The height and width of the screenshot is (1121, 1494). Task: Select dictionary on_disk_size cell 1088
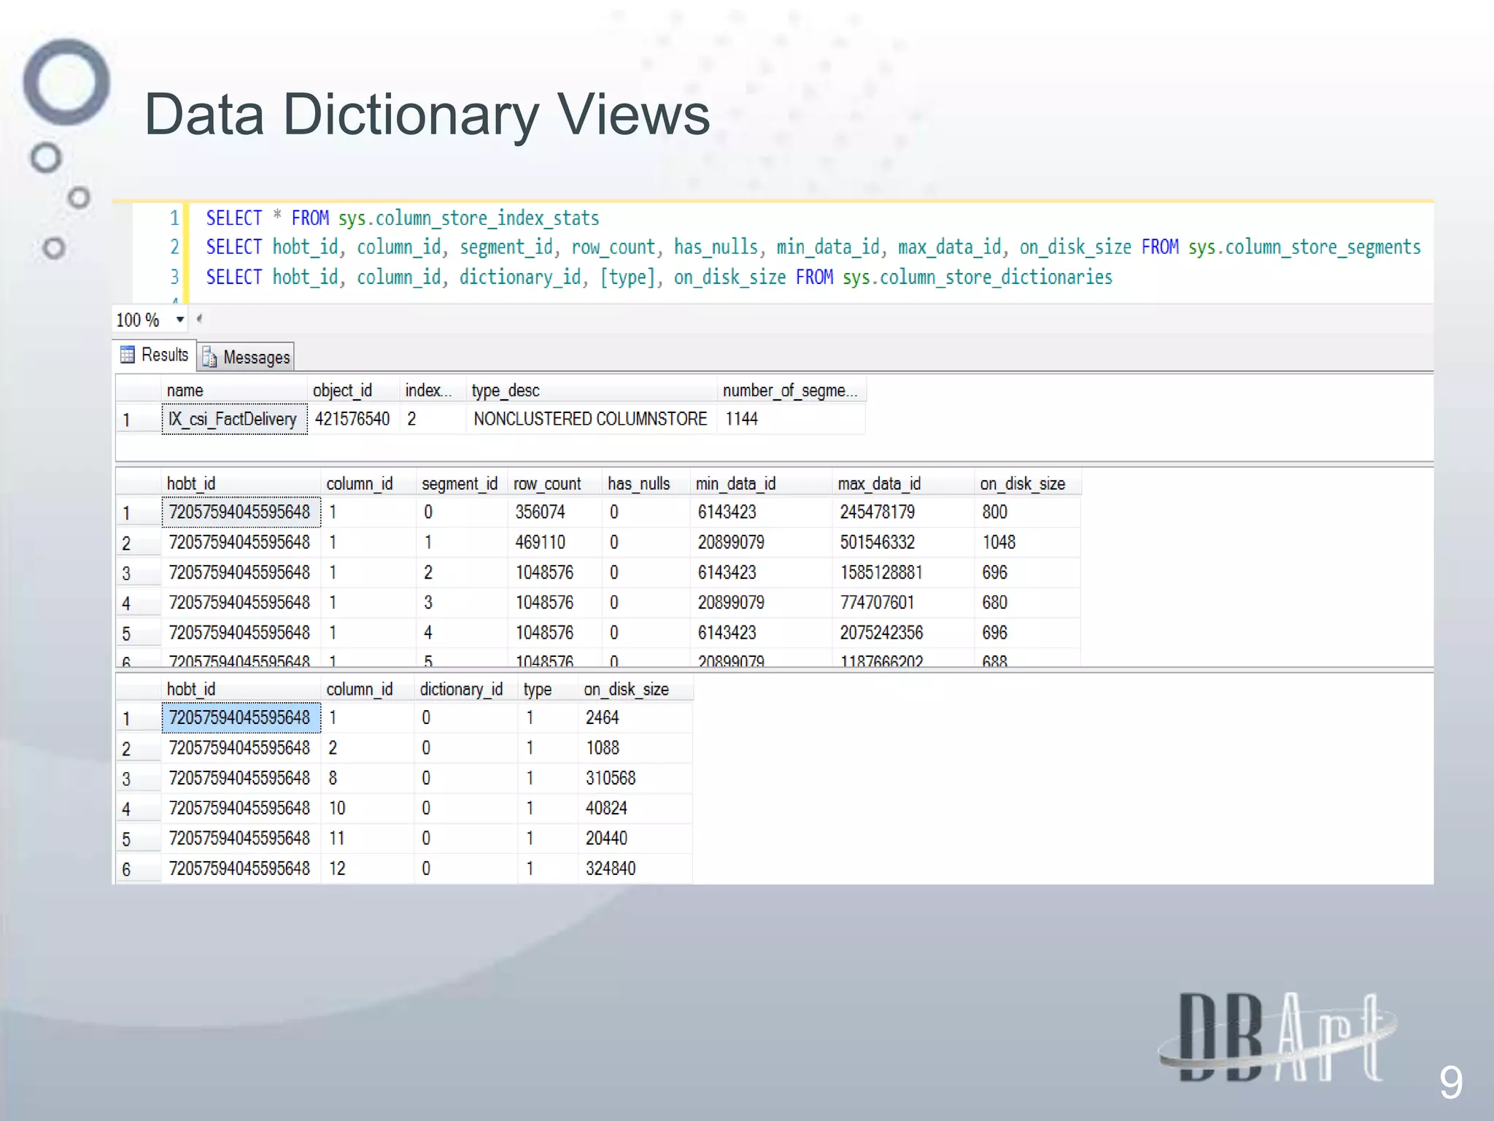[x=635, y=748]
